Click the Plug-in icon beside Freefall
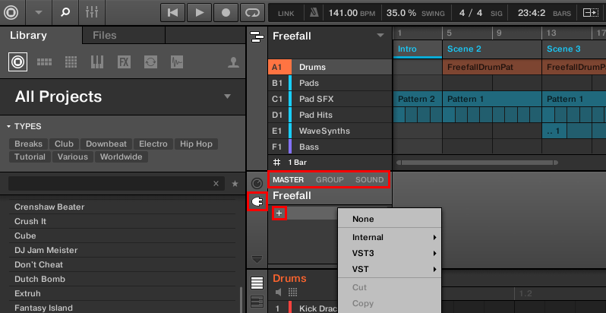The image size is (606, 313). point(257,203)
